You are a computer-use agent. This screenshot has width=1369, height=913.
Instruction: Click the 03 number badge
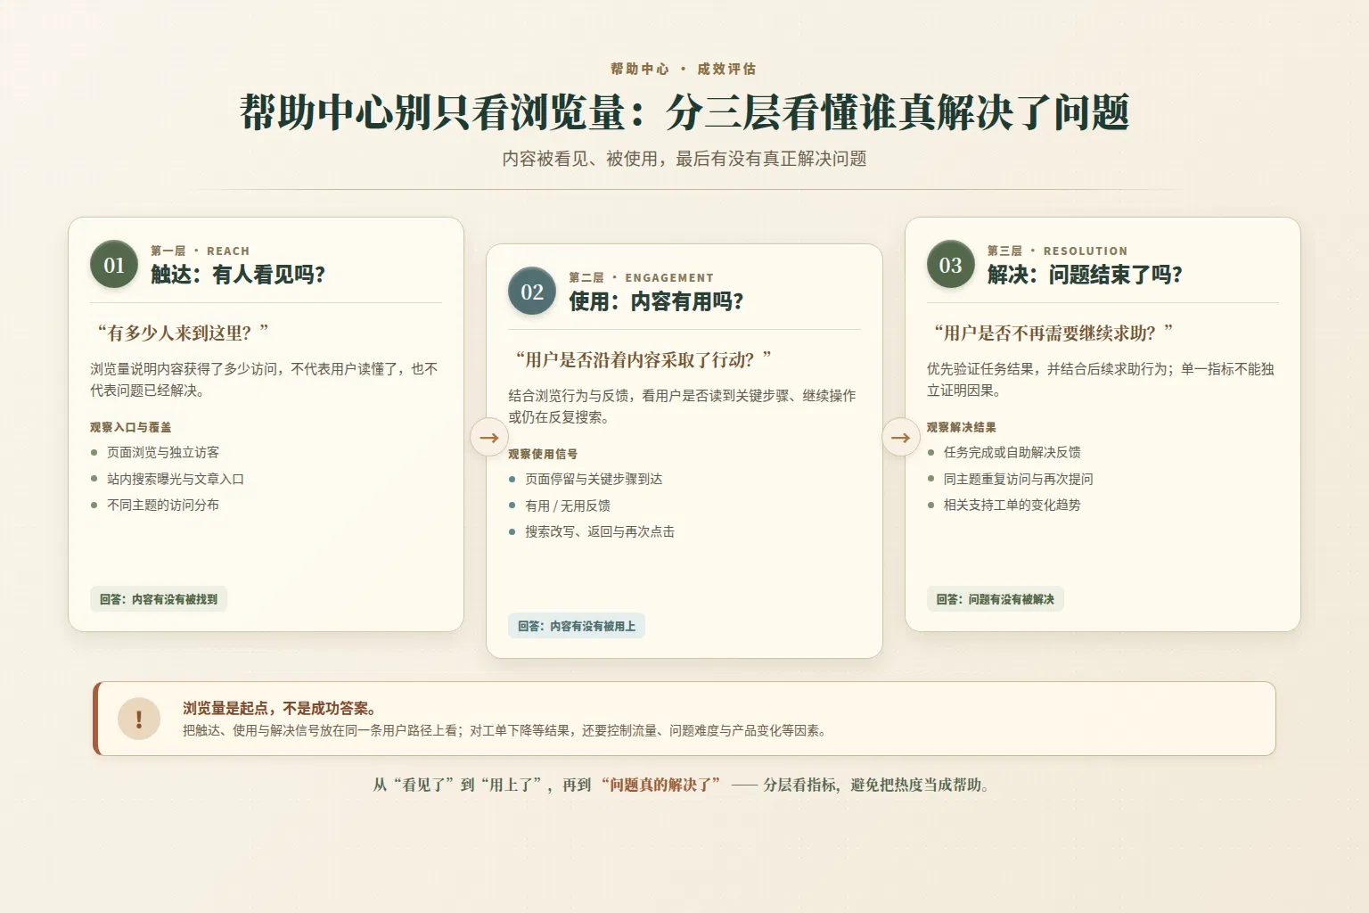pos(951,264)
